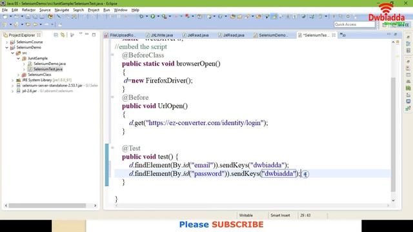Click the Save floppy icon in toolbar
The height and width of the screenshot is (232, 413).
point(28,16)
